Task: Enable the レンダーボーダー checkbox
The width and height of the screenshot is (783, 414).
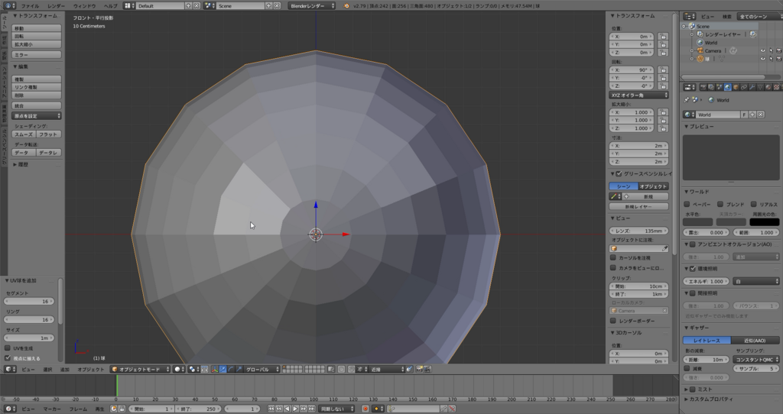Action: [613, 321]
